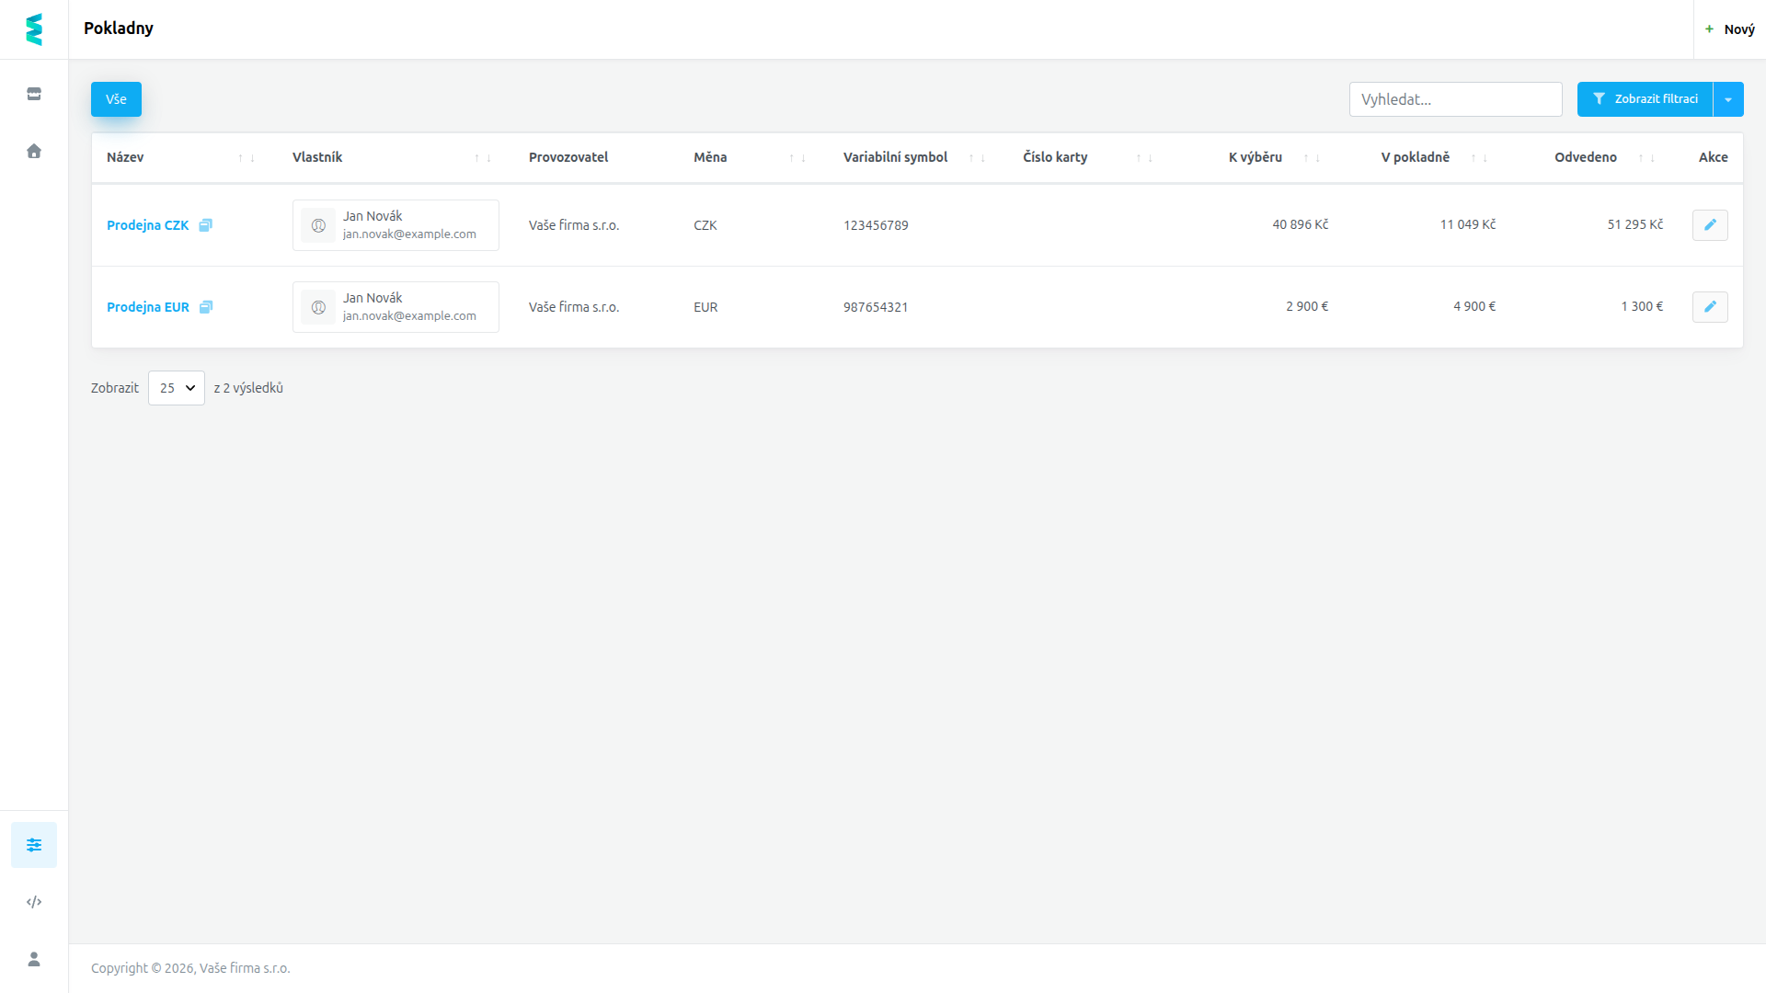
Task: Copy icon next to Prodejna EUR
Action: 206,307
